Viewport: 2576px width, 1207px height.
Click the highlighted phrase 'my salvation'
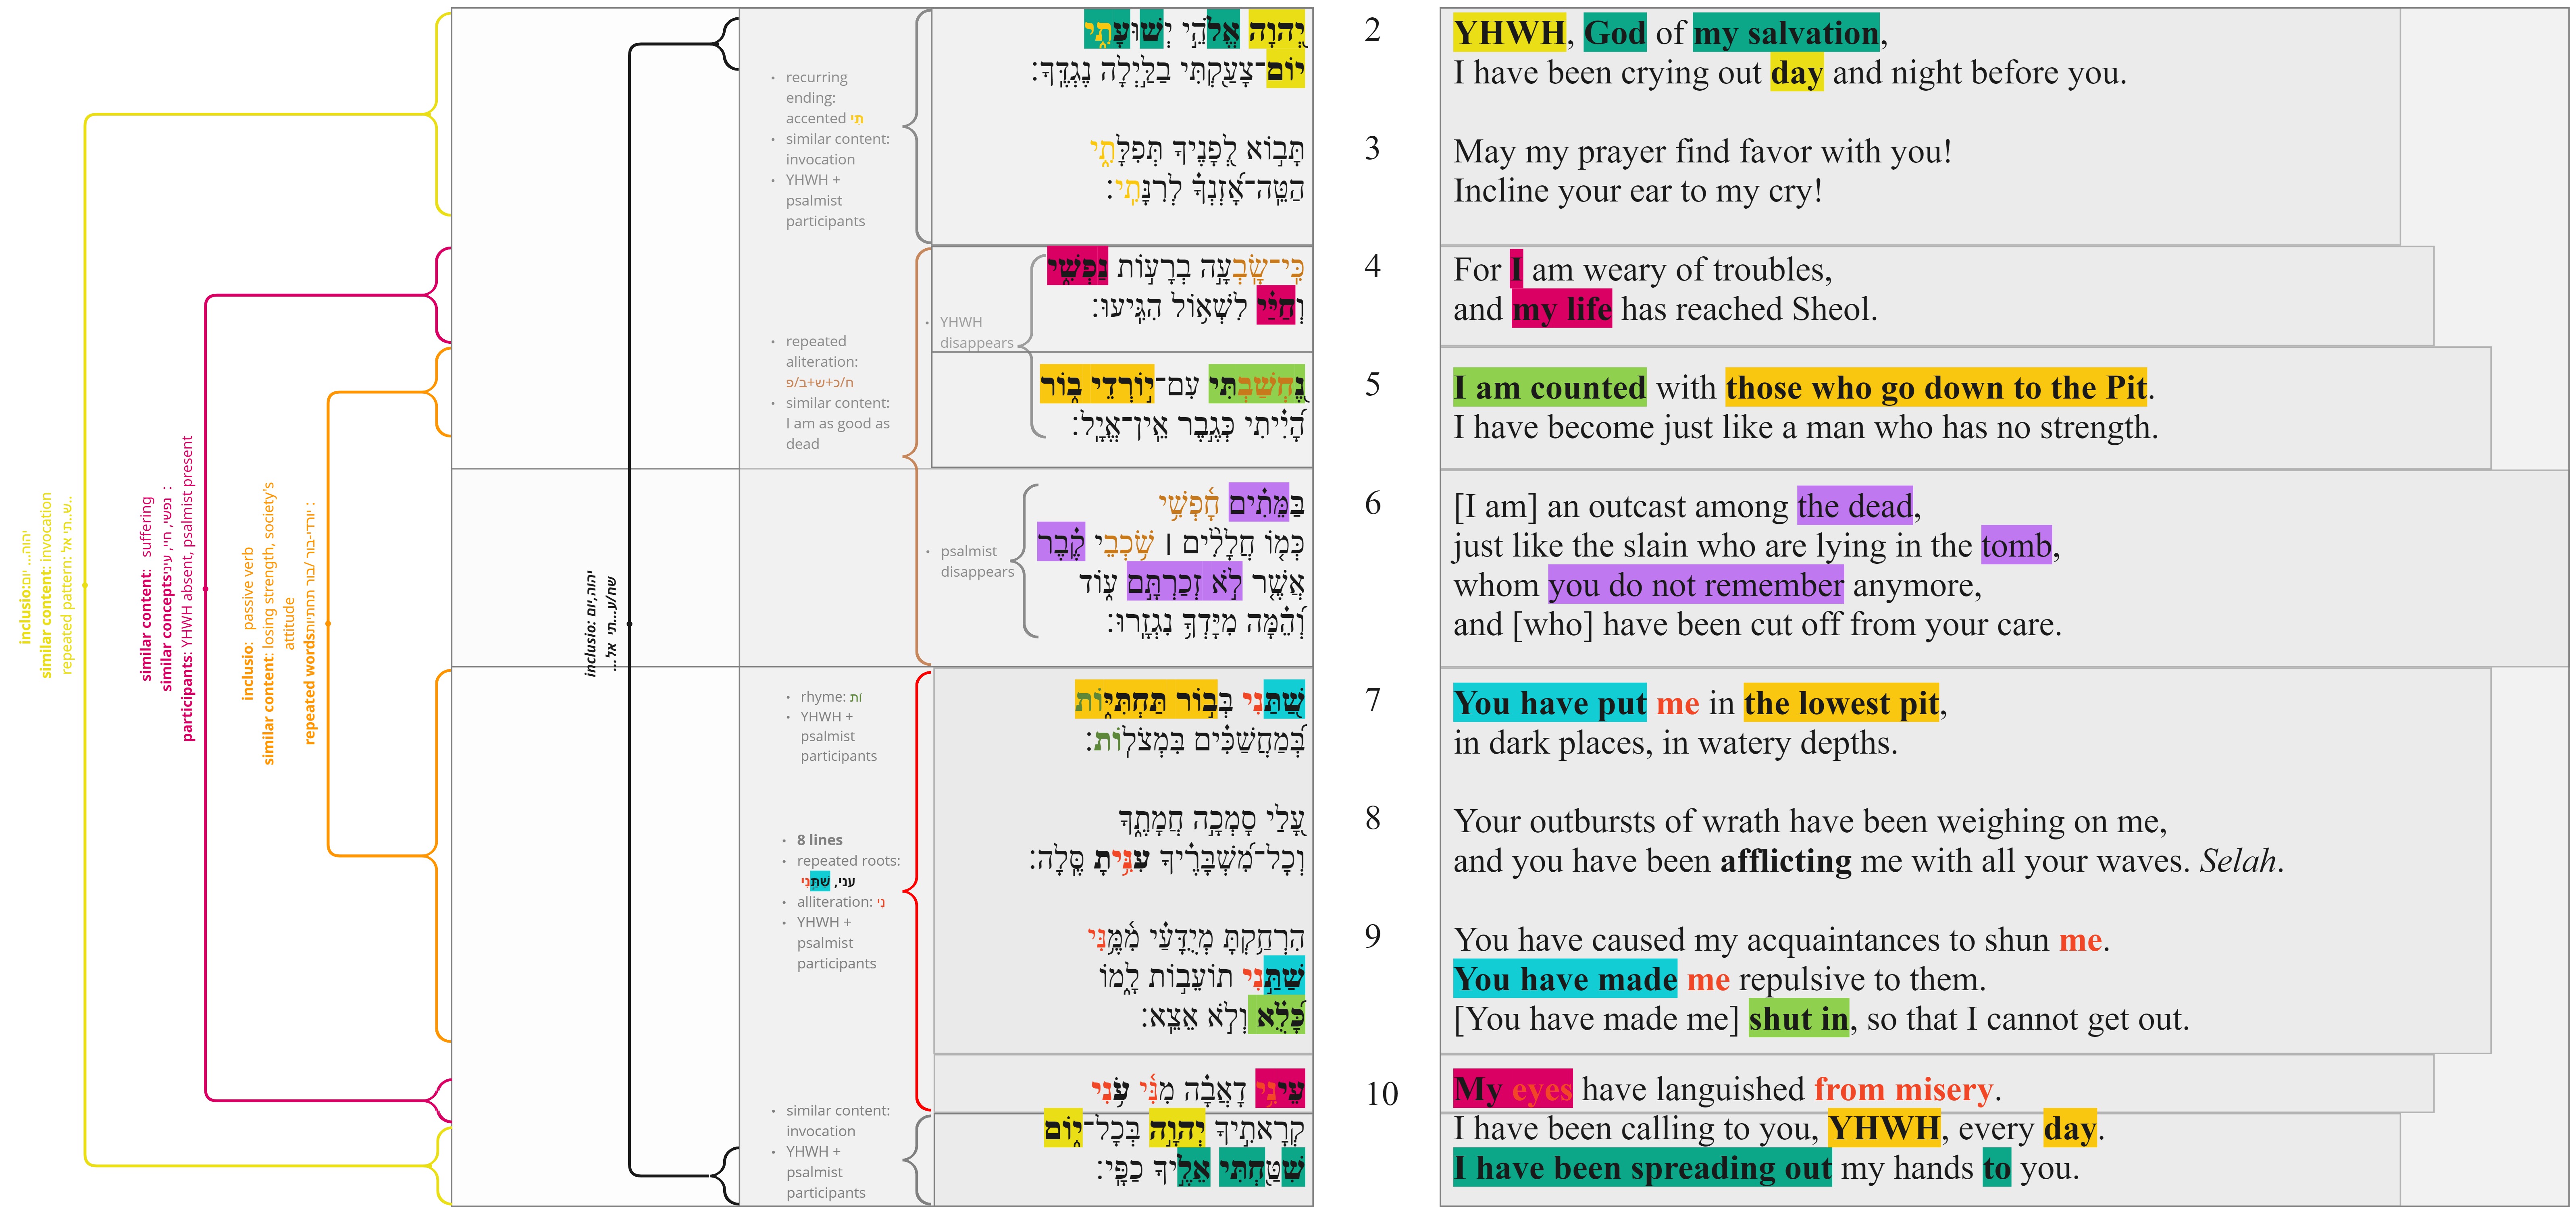point(1786,33)
